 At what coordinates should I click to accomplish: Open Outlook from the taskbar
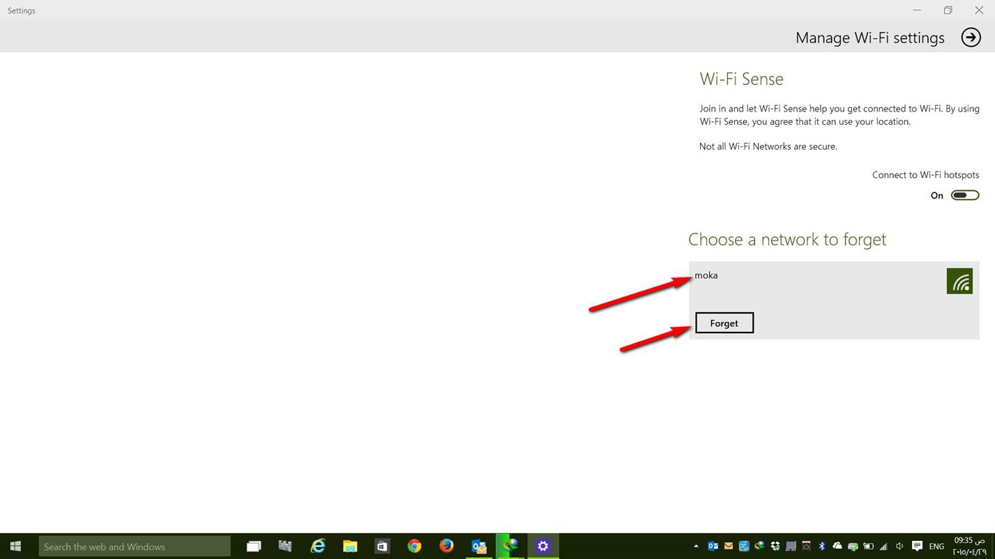(x=479, y=546)
